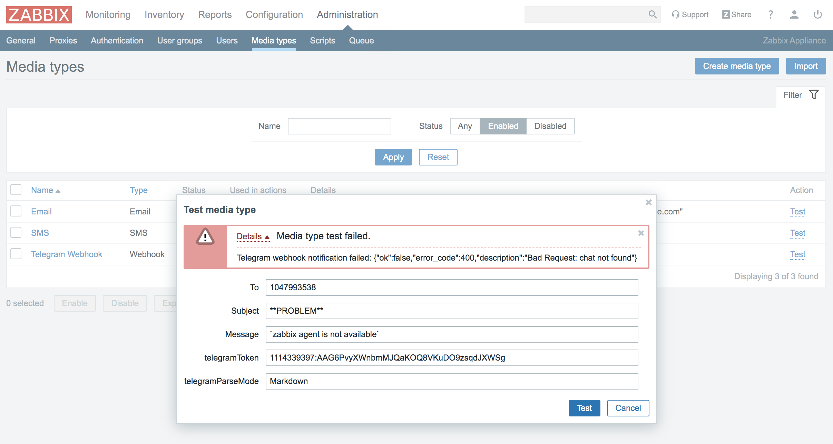
Task: Select the Any status radio button
Action: click(465, 125)
